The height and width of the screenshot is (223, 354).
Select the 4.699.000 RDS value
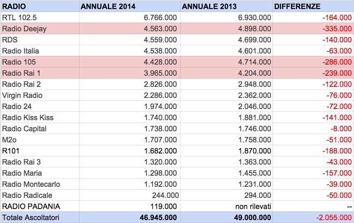pos(254,40)
